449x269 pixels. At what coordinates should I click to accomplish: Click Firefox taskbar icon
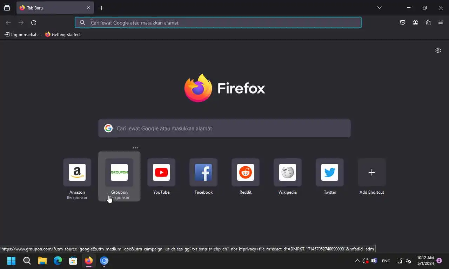(x=89, y=261)
